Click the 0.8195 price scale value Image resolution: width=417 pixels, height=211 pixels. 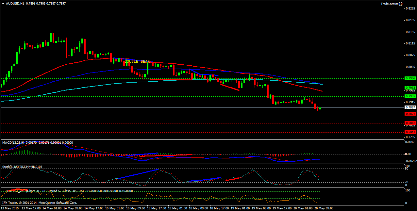tap(410, 20)
